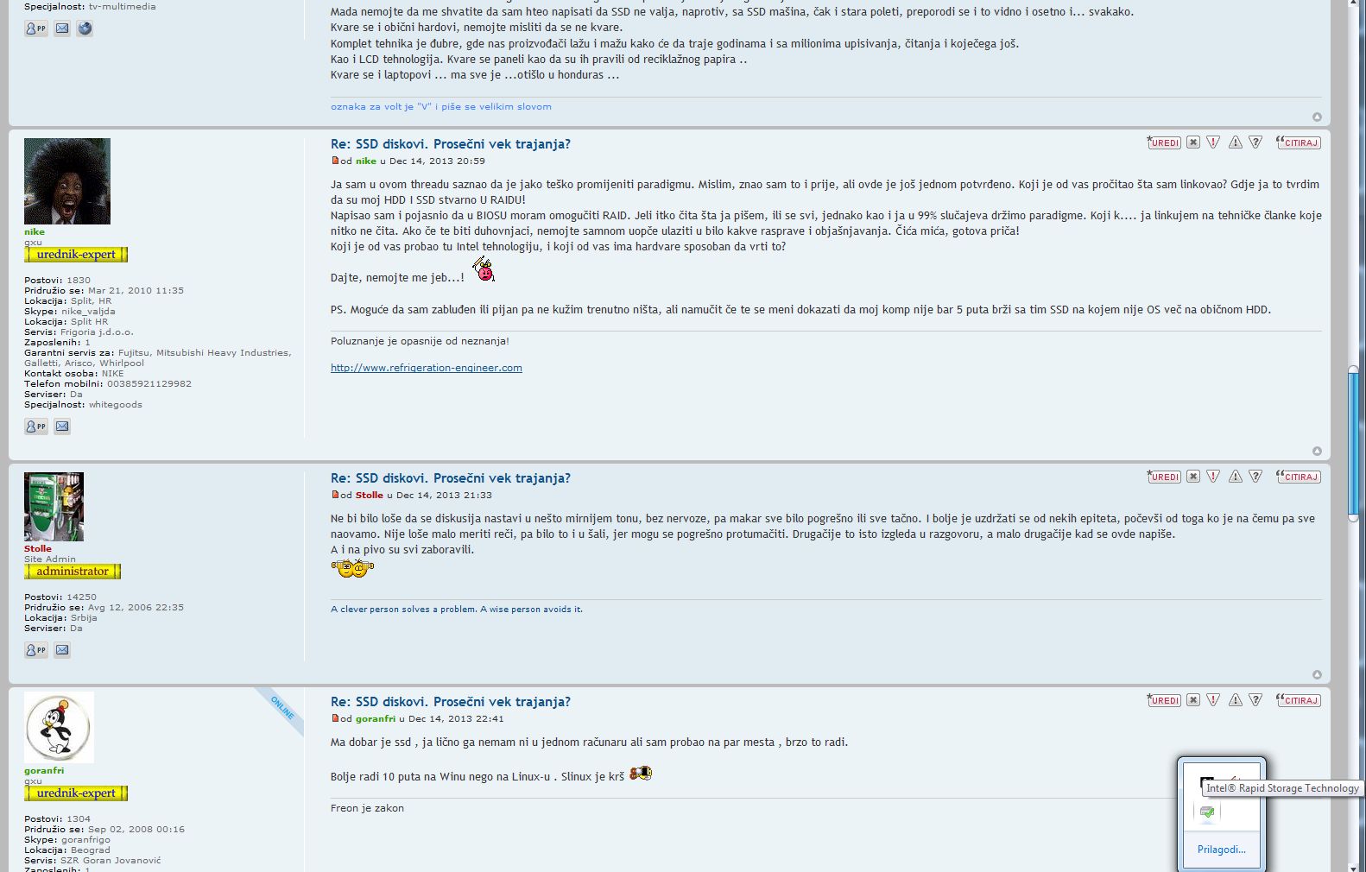Open Stolle's private message PP icon
Screen dimensions: 1366x872
tap(36, 650)
